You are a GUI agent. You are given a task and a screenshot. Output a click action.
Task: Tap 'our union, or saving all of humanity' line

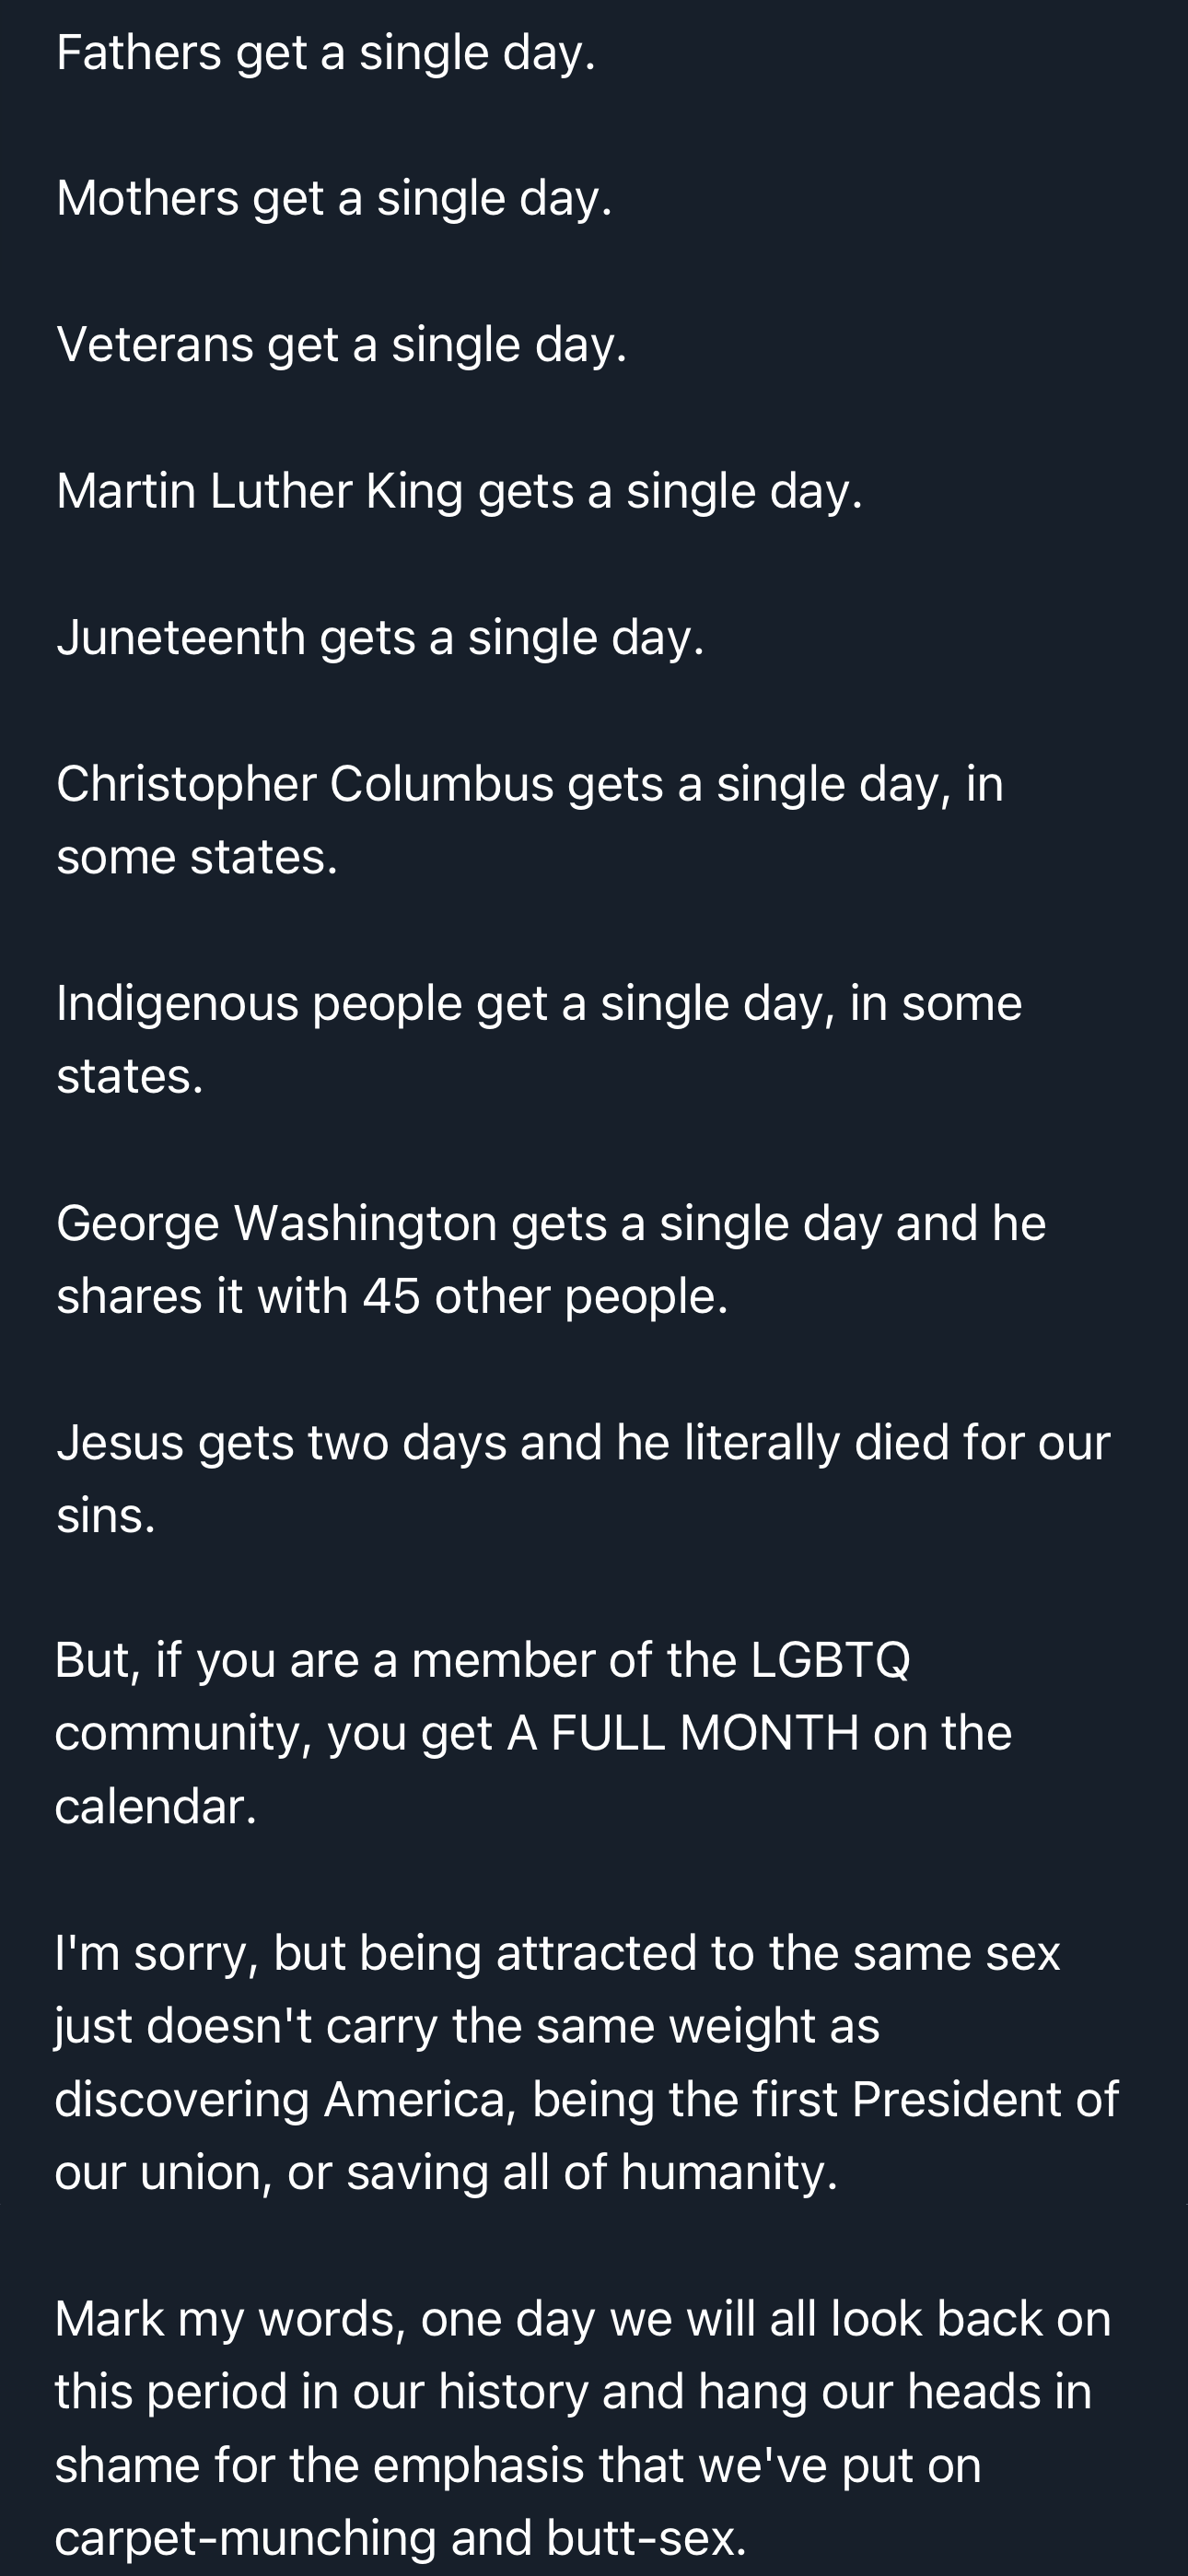coord(446,2173)
